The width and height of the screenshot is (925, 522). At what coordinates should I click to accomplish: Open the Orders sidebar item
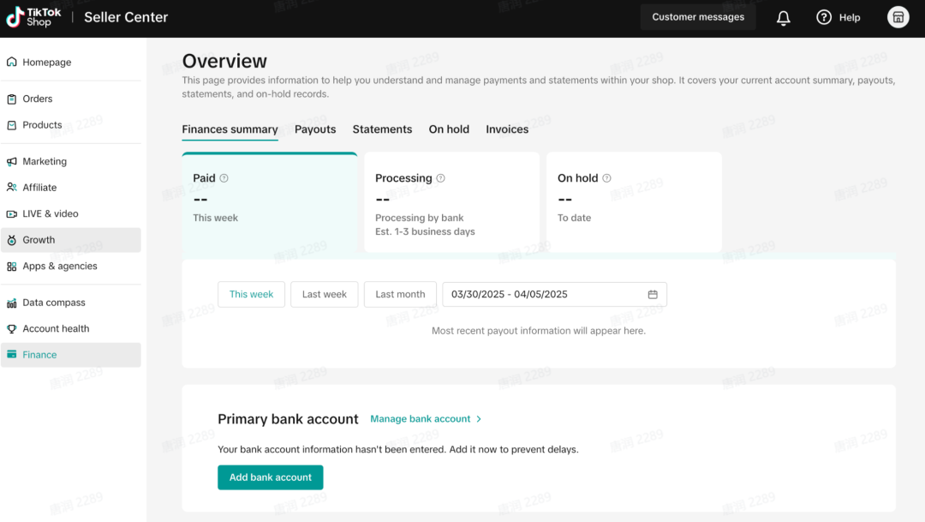[x=37, y=99]
